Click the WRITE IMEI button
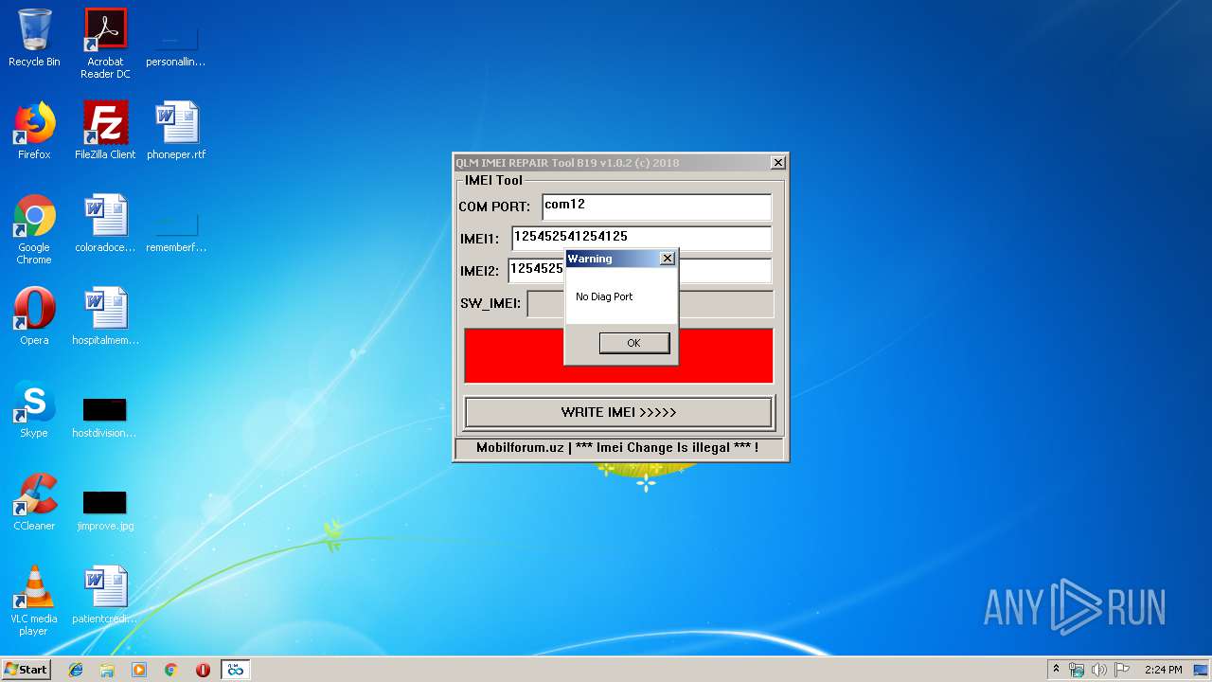Screen dimensions: 1212x682 (618, 412)
